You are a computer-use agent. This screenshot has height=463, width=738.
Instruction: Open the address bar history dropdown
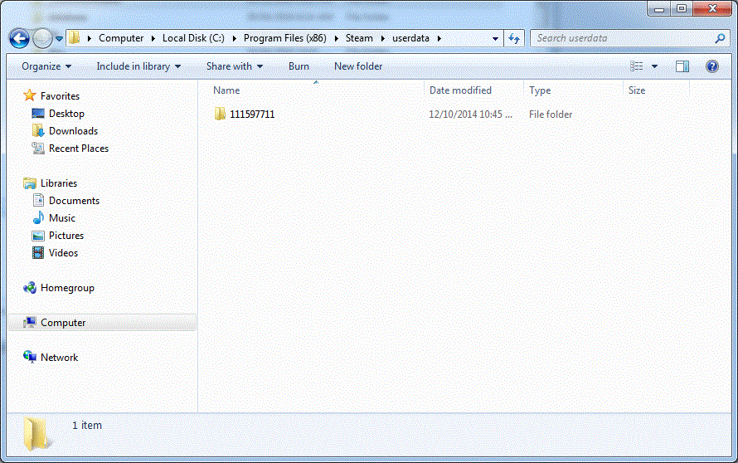pos(496,38)
